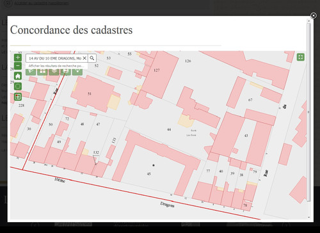The width and height of the screenshot is (320, 233).
Task: Activate the locate-me circle button
Action: click(18, 86)
